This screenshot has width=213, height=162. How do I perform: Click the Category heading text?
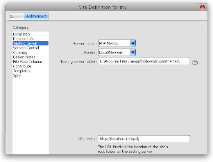pos(21,27)
